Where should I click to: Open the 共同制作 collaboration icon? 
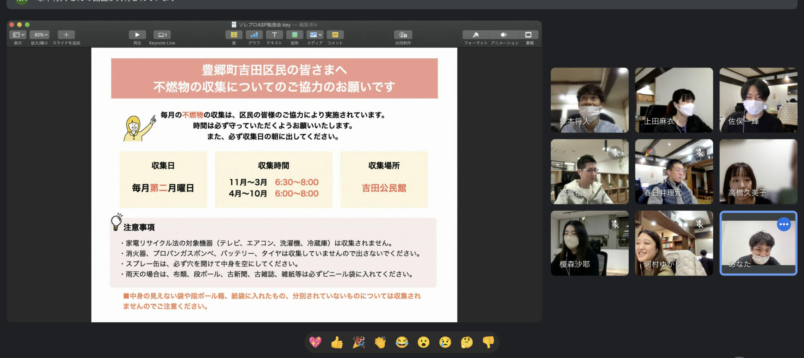[403, 35]
